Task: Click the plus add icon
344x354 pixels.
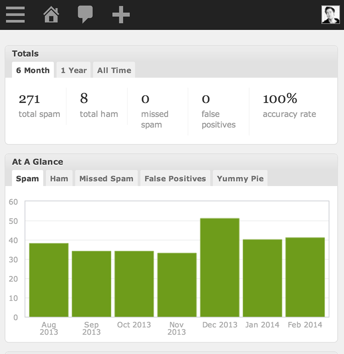Action: (x=121, y=15)
